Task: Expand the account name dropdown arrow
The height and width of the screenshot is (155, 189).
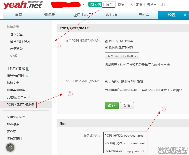Action: click(83, 5)
